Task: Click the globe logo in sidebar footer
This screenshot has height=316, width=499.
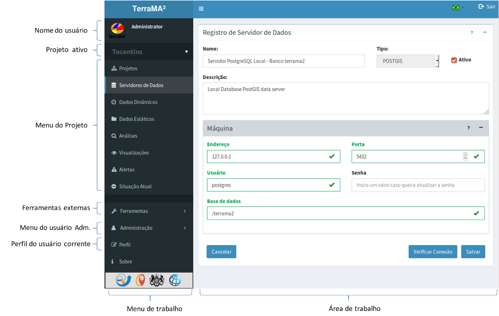Action: 175,280
